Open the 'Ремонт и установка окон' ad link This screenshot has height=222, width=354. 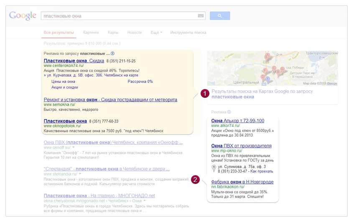point(110,100)
